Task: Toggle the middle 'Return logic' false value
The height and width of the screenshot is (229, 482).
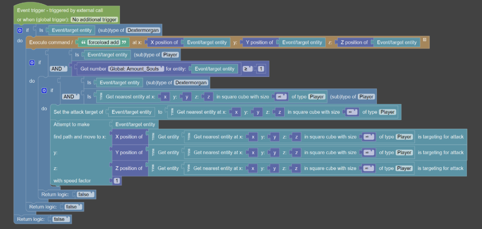Action: point(71,207)
